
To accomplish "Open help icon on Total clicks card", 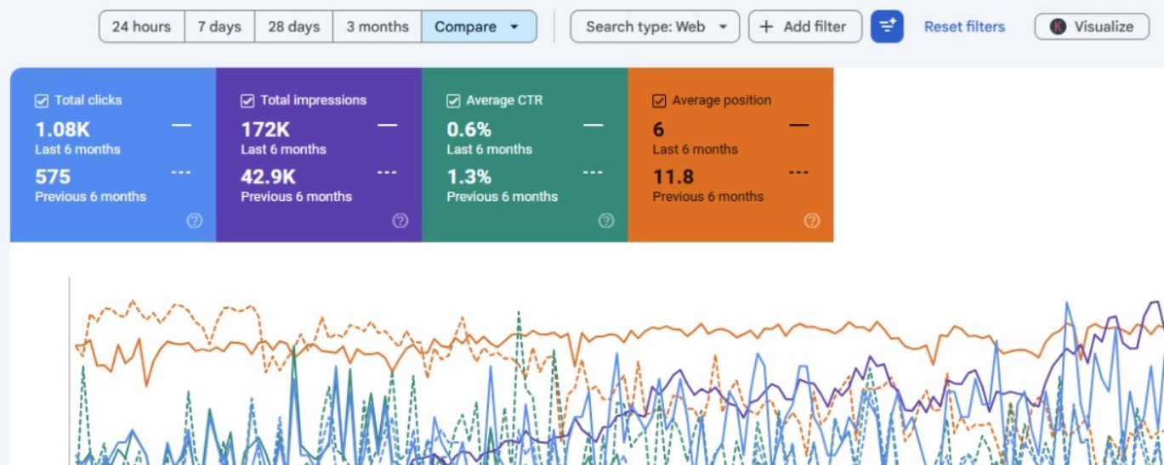I will 195,221.
